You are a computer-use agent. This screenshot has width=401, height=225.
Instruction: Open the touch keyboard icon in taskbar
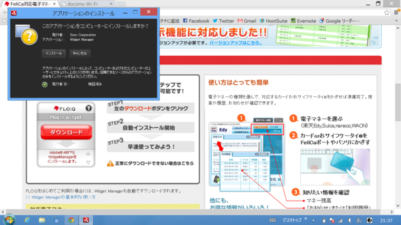click(x=273, y=220)
